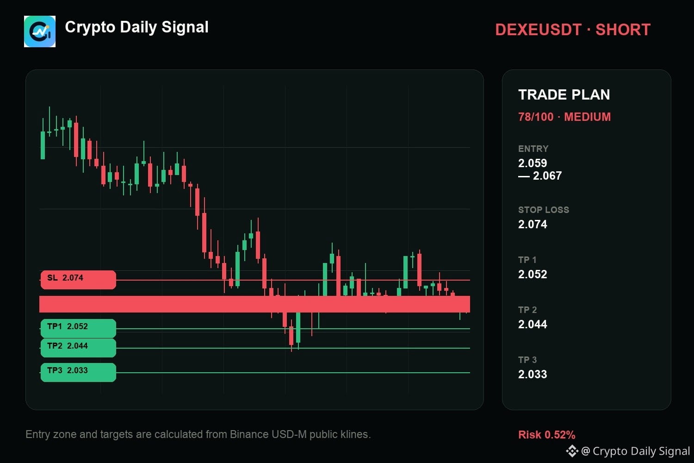The image size is (694, 463).
Task: Click the entry price 2.059 value
Action: coord(533,163)
